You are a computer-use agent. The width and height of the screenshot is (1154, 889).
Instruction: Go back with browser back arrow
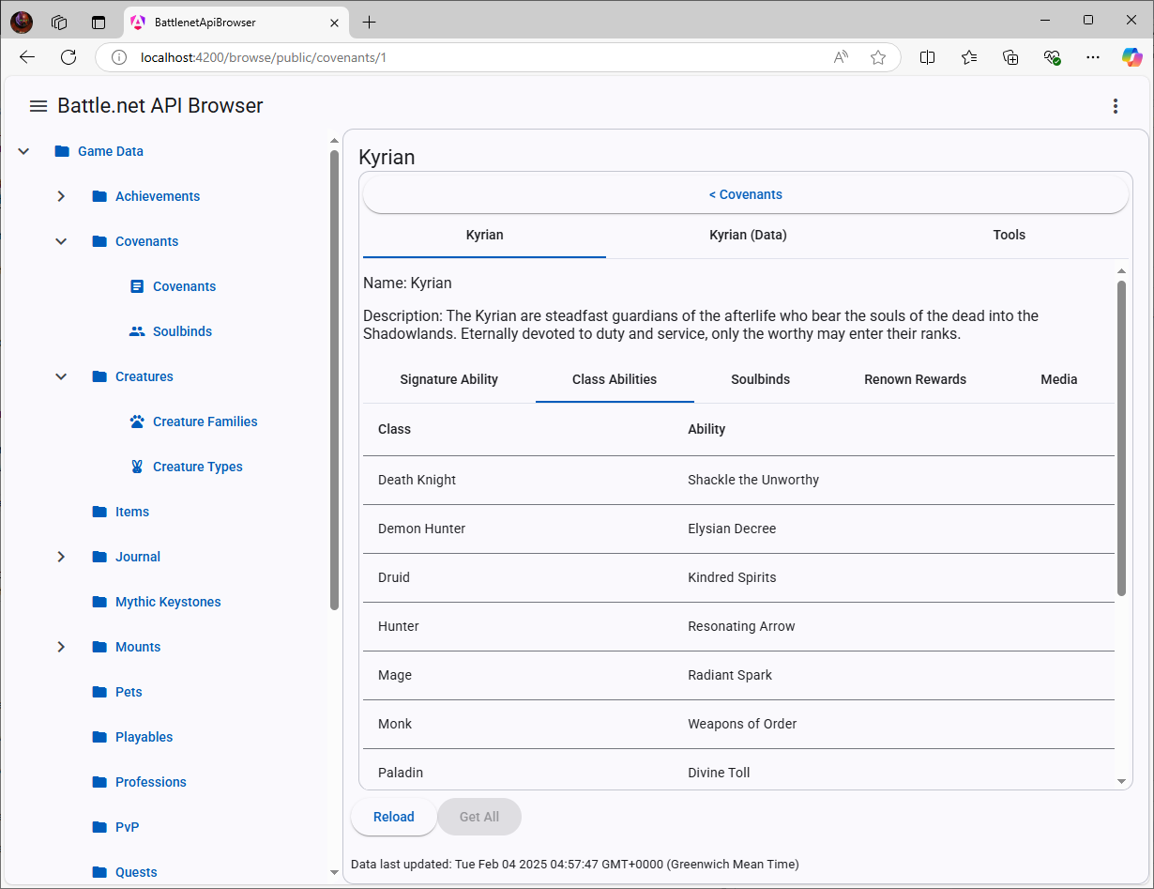[27, 57]
